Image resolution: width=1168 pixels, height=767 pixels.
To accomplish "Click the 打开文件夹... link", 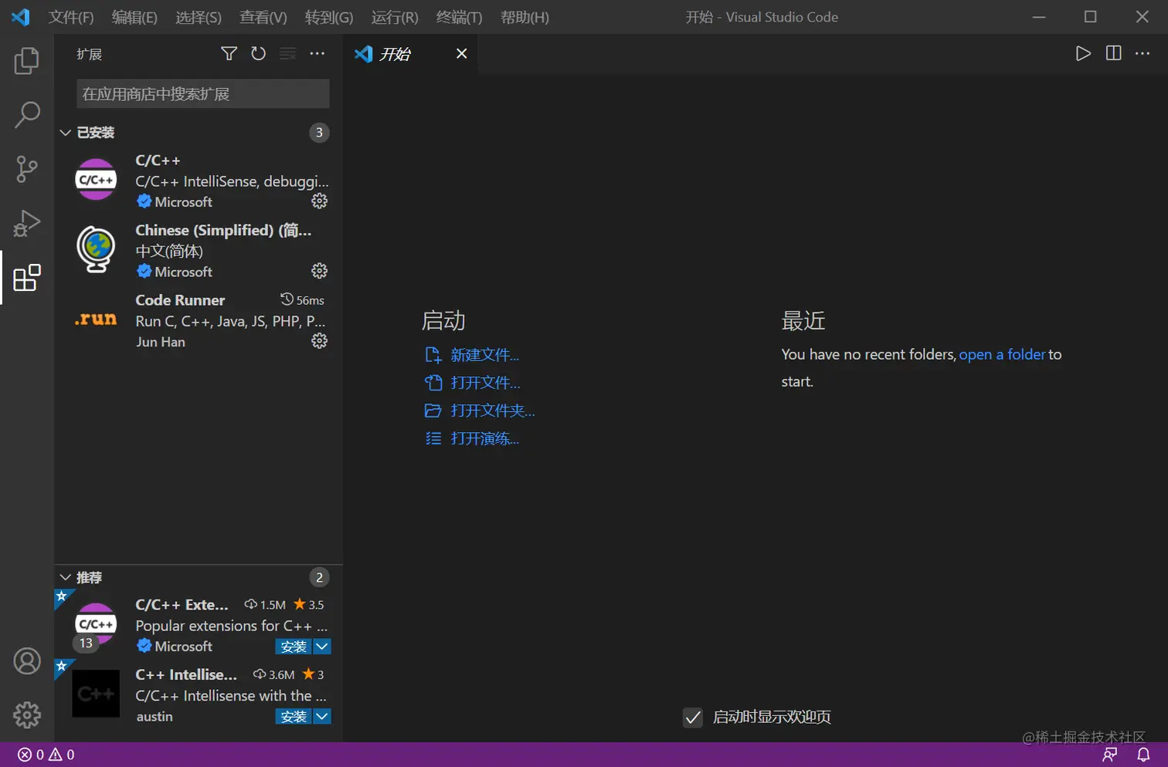I will click(493, 411).
